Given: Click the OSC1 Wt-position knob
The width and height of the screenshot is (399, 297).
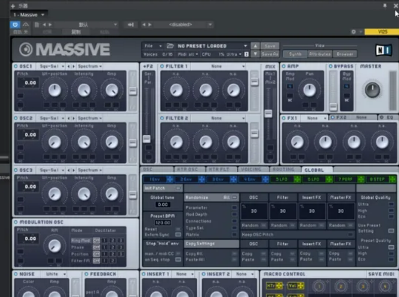Looking at the screenshot, I should [54, 90].
